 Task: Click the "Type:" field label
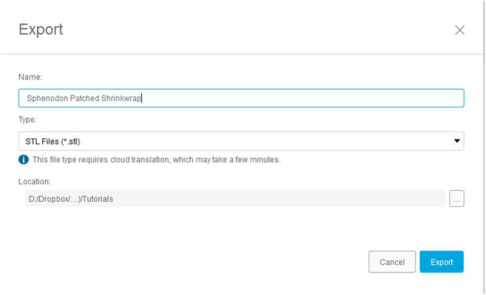coord(27,119)
